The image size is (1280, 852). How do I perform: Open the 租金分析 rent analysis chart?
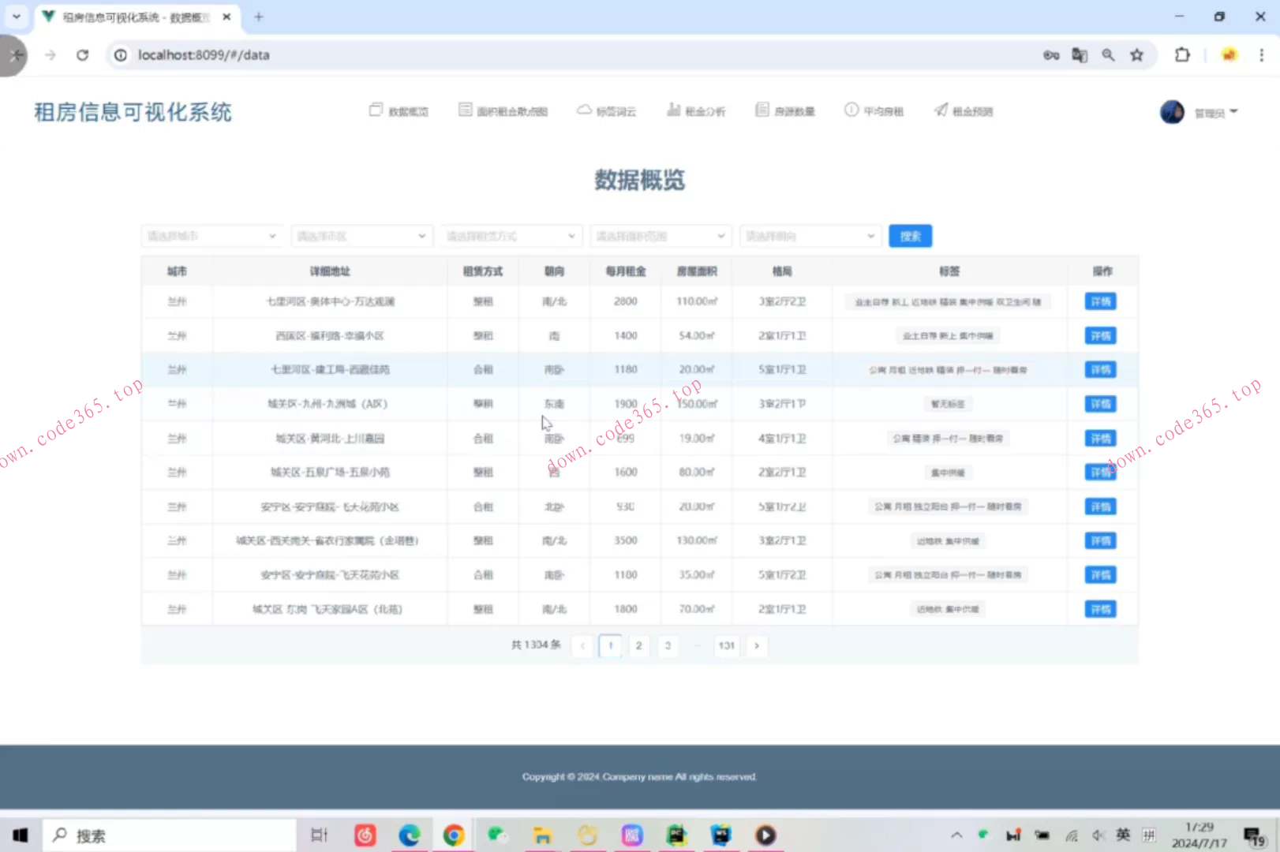[x=697, y=110]
